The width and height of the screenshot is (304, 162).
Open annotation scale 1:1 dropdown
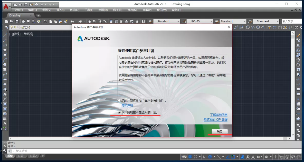[259, 157]
